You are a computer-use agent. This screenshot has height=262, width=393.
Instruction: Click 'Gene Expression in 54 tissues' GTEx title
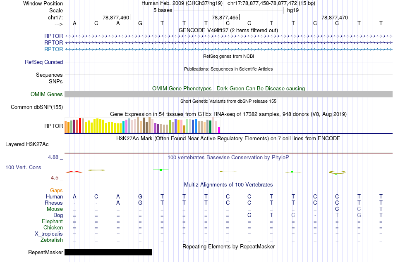pos(228,114)
